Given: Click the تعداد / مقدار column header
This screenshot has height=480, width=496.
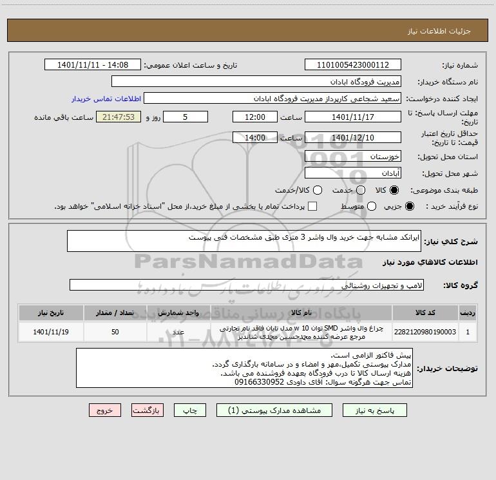Looking at the screenshot, I should 115,312.
